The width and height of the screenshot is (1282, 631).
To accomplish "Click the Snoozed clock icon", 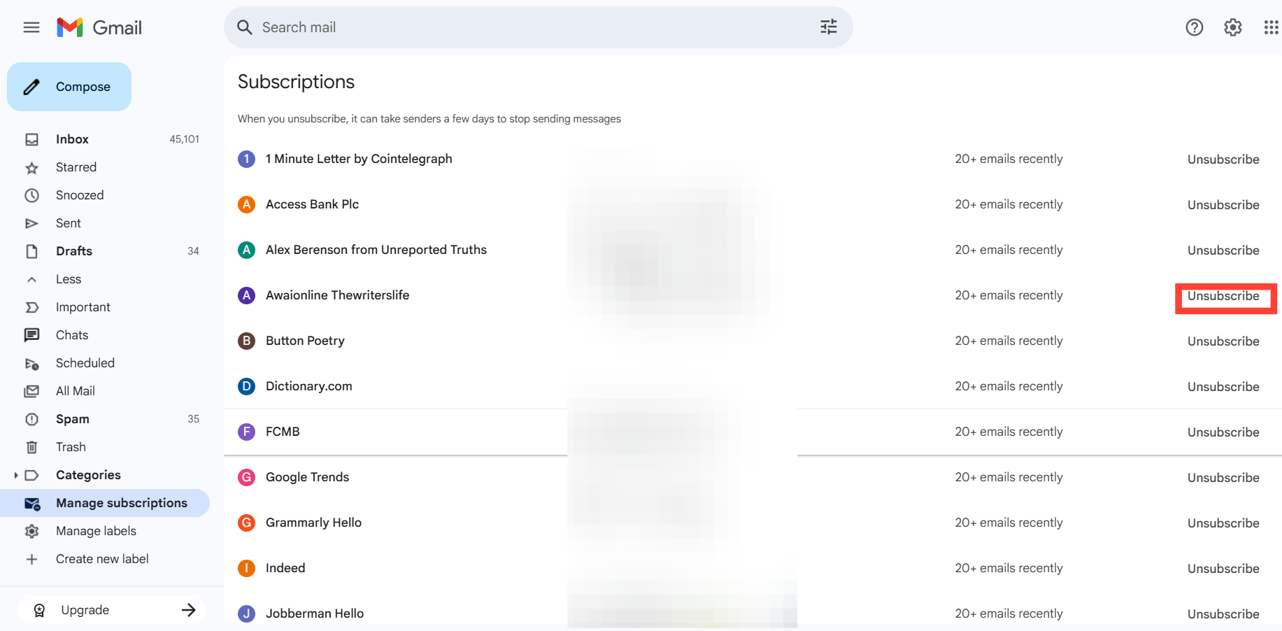I will pyautogui.click(x=31, y=195).
